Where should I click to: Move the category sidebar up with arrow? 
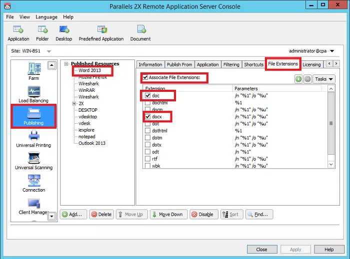coord(51,65)
